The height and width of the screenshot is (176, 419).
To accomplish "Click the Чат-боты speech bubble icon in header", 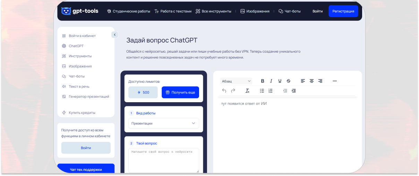I will (x=281, y=11).
